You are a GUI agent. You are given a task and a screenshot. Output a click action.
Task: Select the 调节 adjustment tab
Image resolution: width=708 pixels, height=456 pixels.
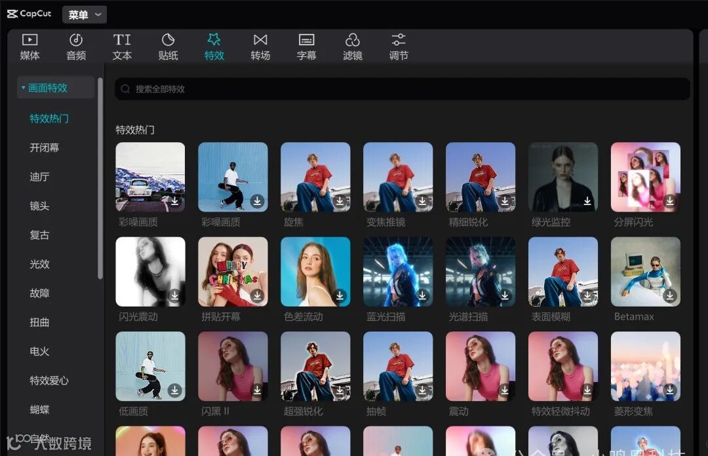[399, 47]
